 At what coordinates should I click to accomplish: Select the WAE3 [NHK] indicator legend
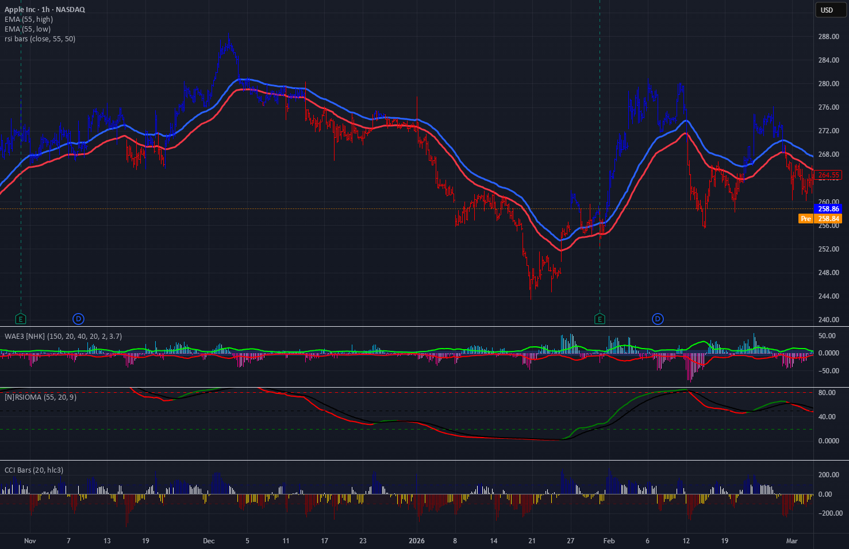pyautogui.click(x=63, y=336)
